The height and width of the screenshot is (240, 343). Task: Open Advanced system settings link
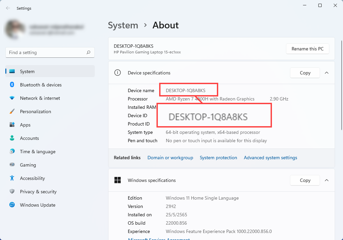tap(270, 158)
